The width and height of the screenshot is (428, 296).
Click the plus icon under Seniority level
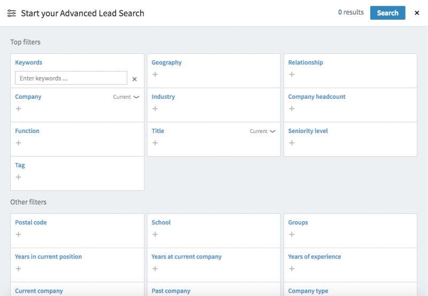(x=292, y=143)
